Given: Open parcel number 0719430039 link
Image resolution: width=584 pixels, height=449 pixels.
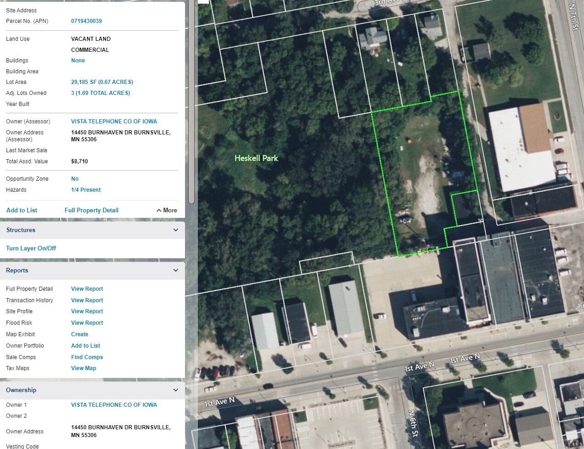Looking at the screenshot, I should tap(86, 21).
